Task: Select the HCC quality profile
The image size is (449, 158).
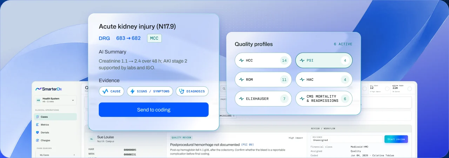Action: pos(263,60)
